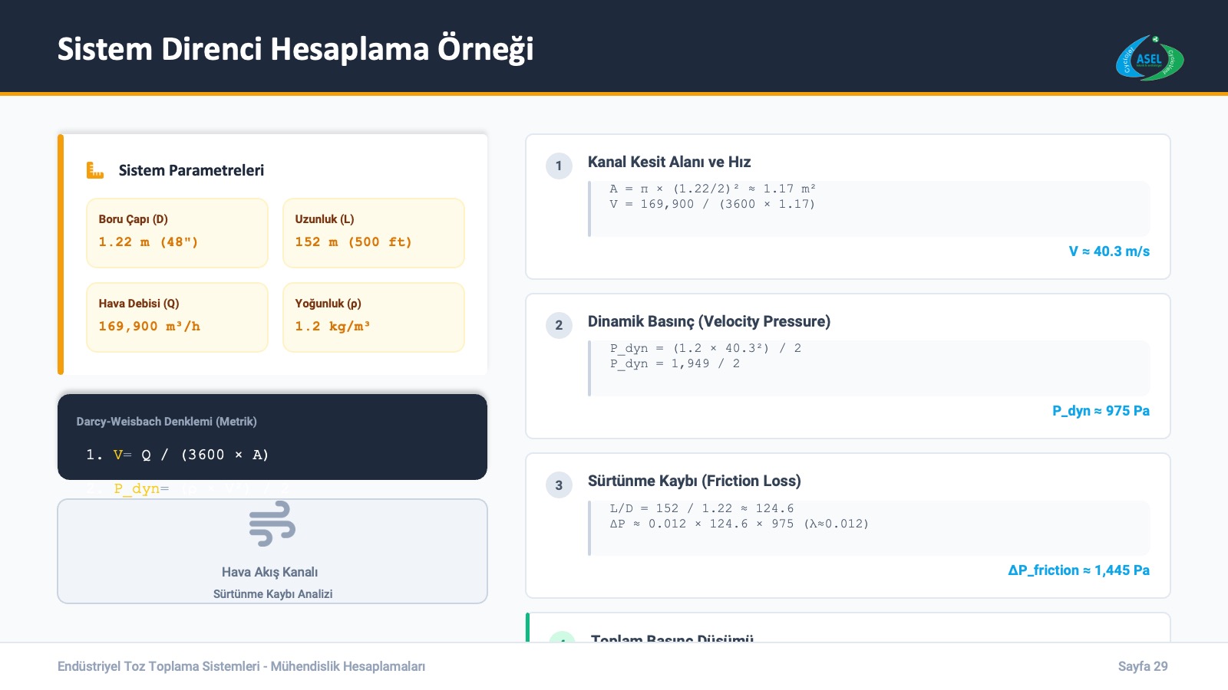Viewport: 1228px width, 690px height.
Task: Click the slide title Sistem Direnci Hesaplama Örneği
Action: click(x=295, y=49)
